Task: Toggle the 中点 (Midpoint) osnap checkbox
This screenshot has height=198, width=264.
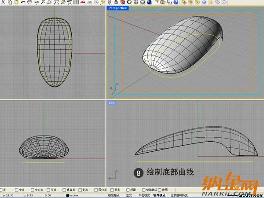Action: pos(17,190)
